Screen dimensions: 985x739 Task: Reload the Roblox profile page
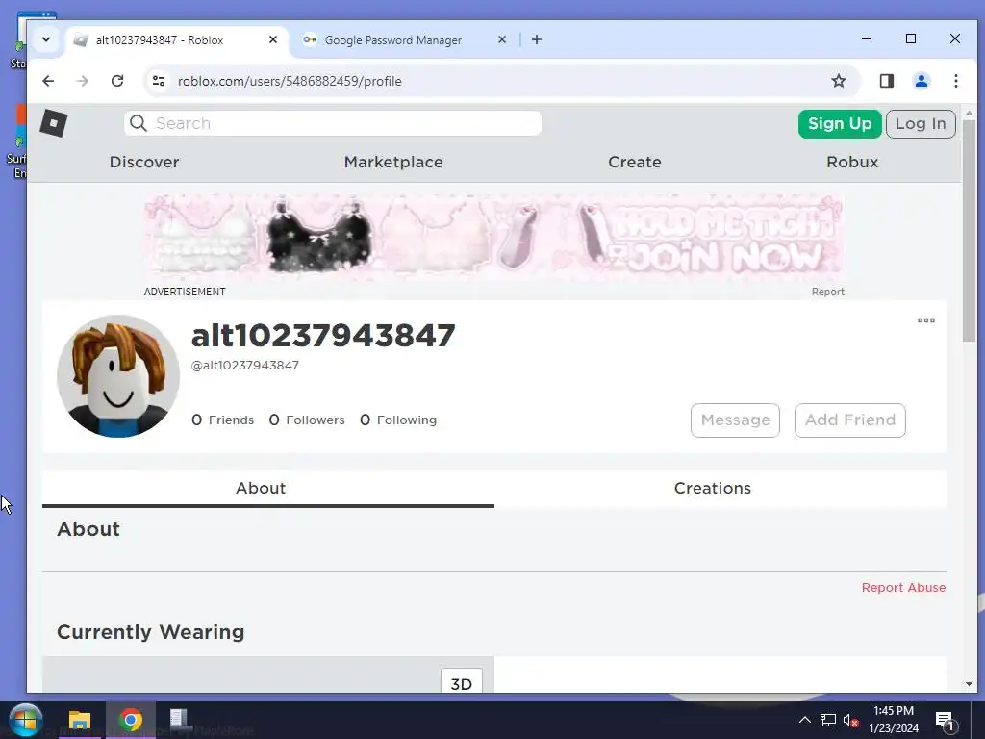117,81
